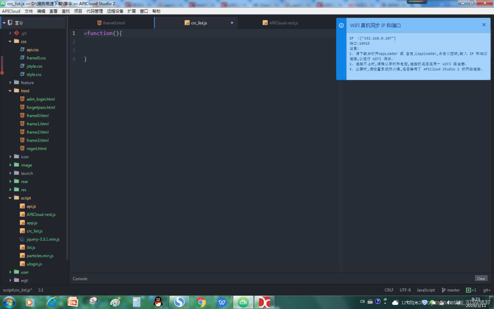This screenshot has width=494, height=309.
Task: Click the Snipping Tool scissors taskbar icon
Action: pyautogui.click(x=94, y=302)
